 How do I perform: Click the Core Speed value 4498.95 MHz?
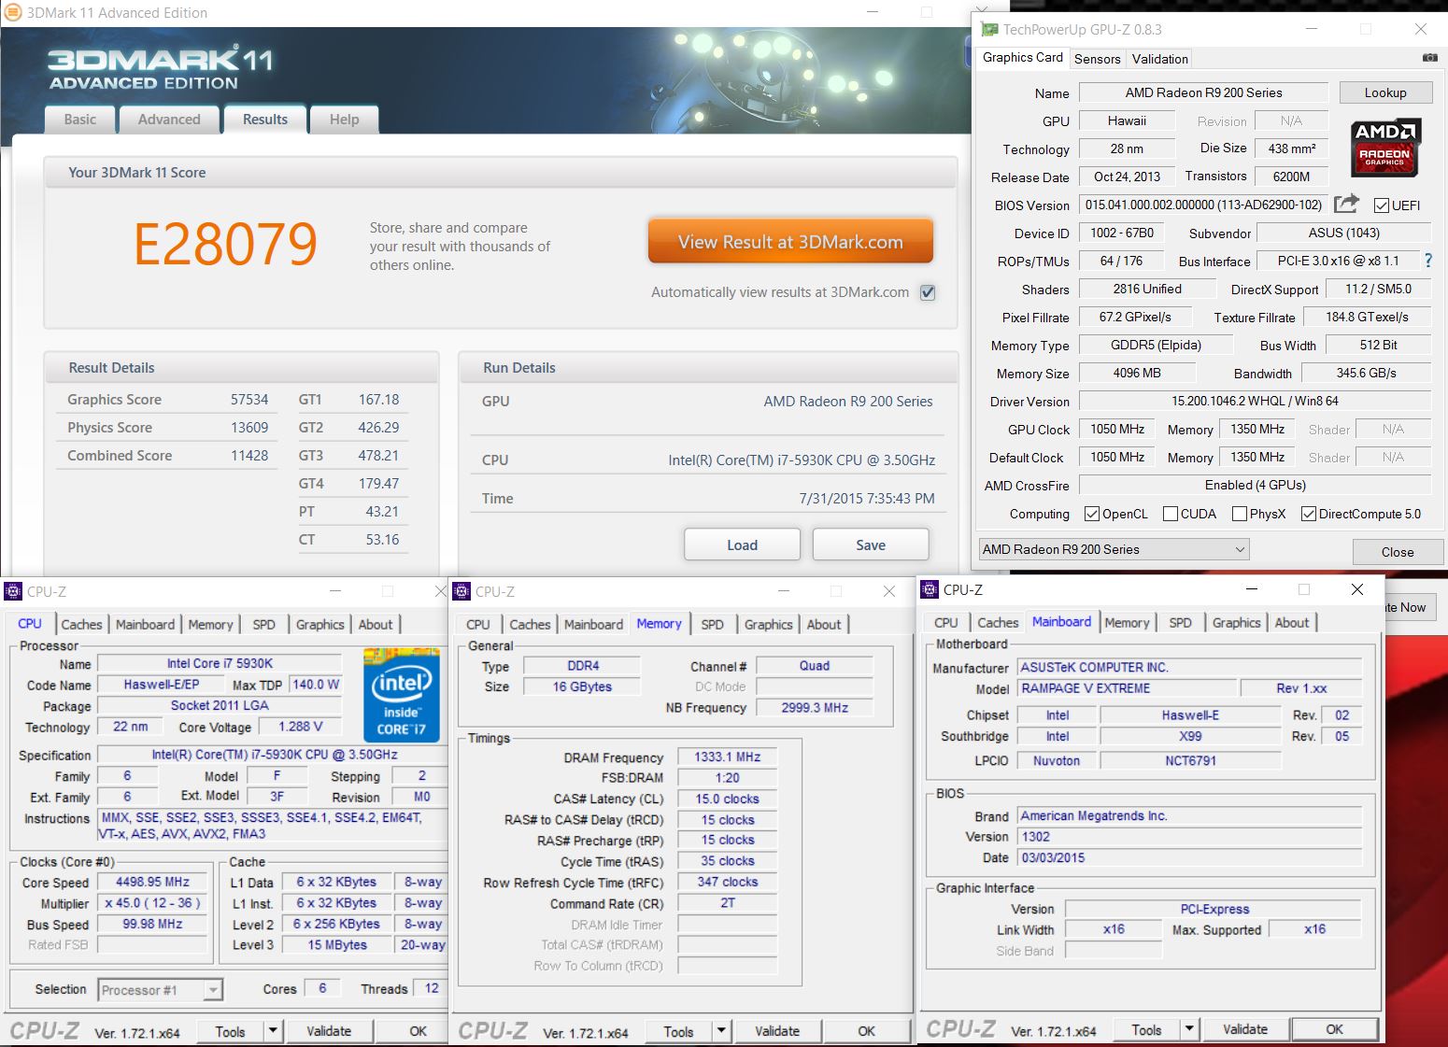click(x=152, y=882)
